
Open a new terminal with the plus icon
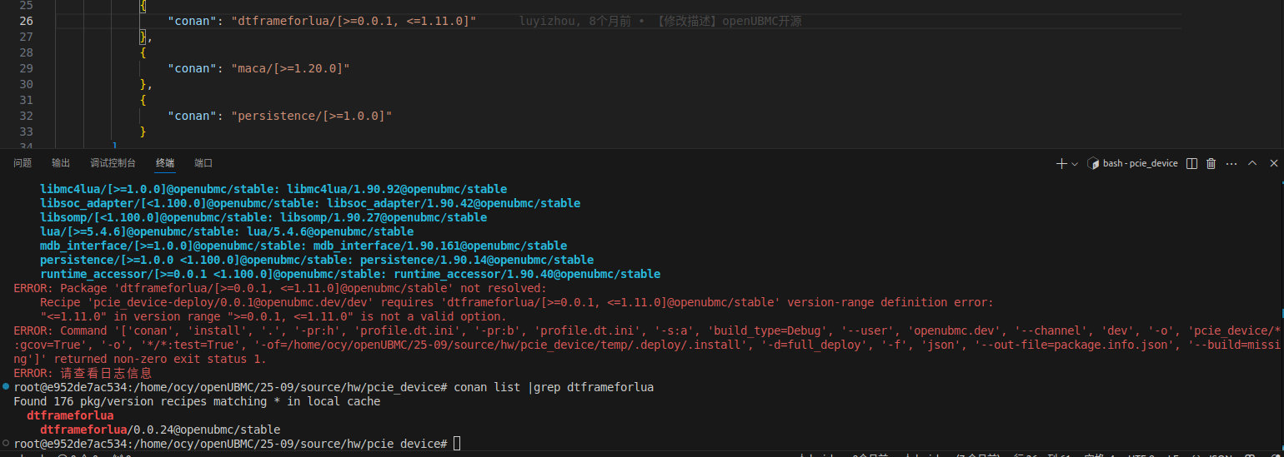pos(1061,164)
